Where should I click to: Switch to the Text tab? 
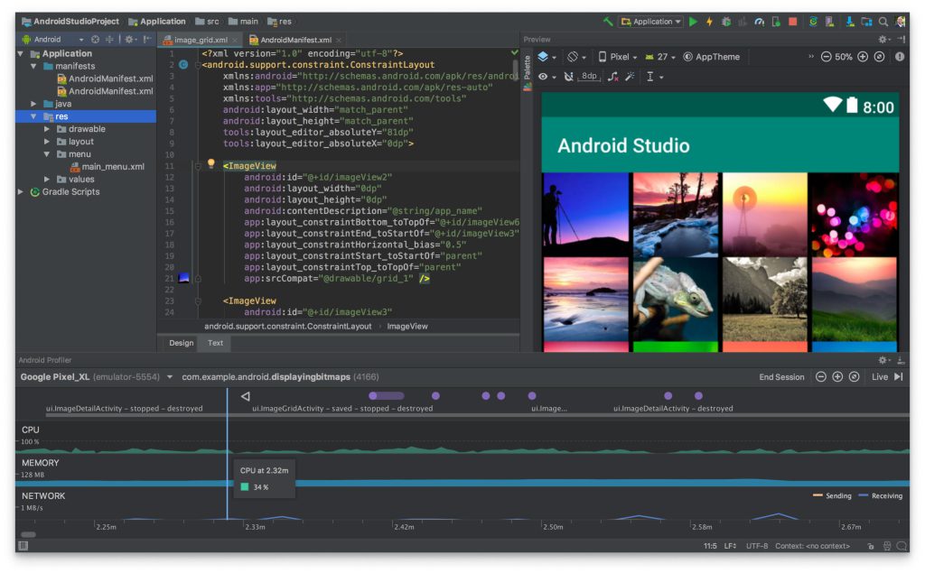(215, 343)
